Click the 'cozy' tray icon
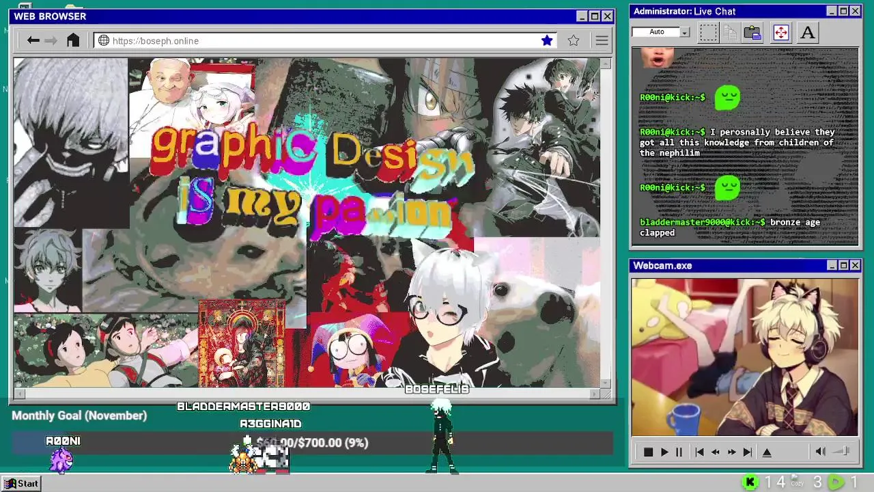 (796, 482)
